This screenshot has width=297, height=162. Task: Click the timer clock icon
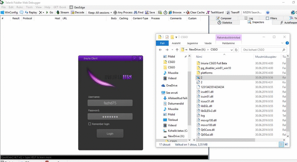(x=165, y=12)
